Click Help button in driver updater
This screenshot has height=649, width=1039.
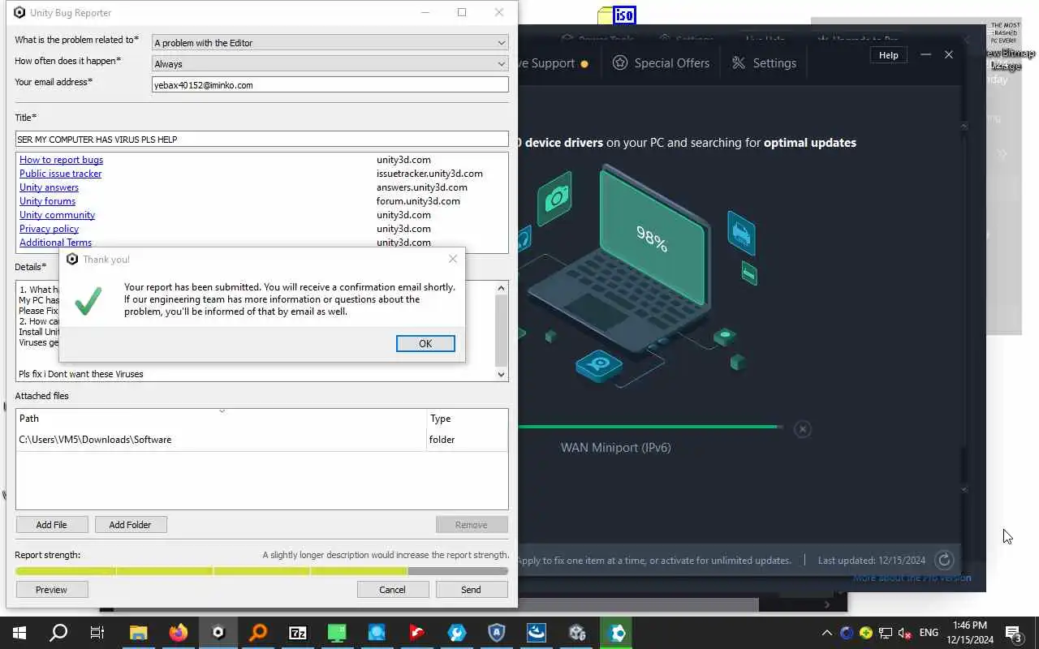(x=889, y=55)
